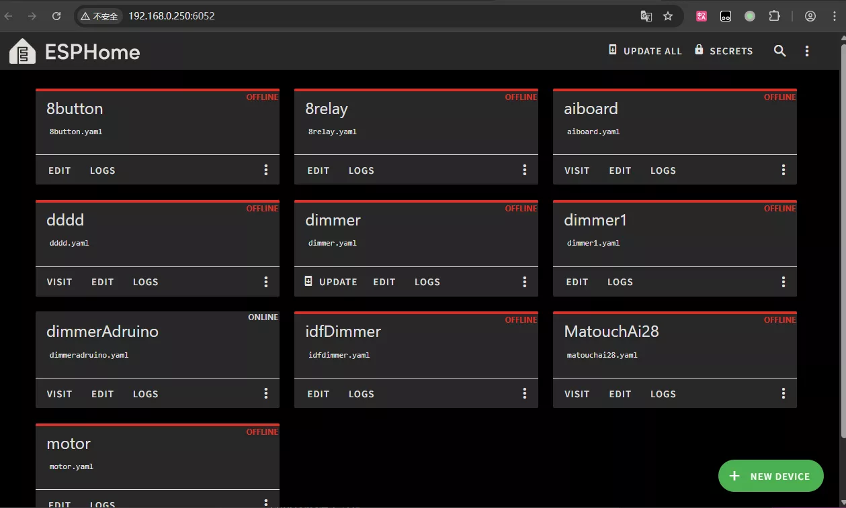This screenshot has width=846, height=508.
Task: Click EDIT on the aiboard card
Action: click(x=620, y=170)
